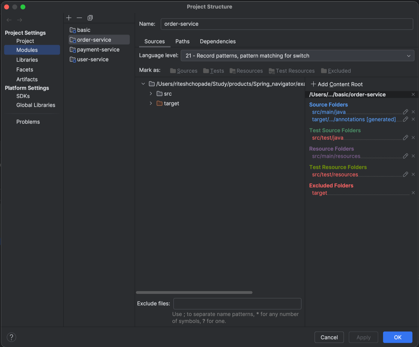Unmark src/test/resources test resource folder

(x=413, y=174)
